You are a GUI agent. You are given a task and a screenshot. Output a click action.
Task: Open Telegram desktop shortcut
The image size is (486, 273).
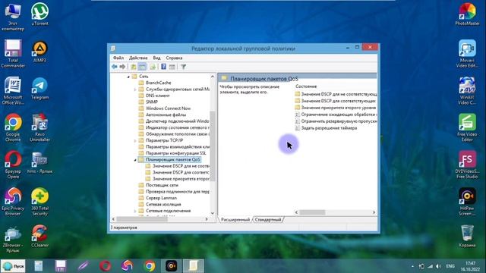(x=39, y=89)
